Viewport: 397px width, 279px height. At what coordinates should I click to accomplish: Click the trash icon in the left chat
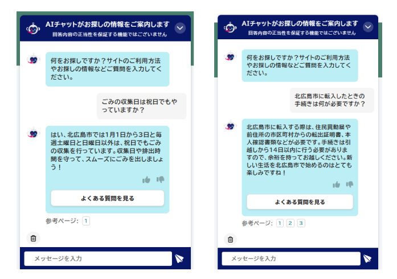point(33,239)
